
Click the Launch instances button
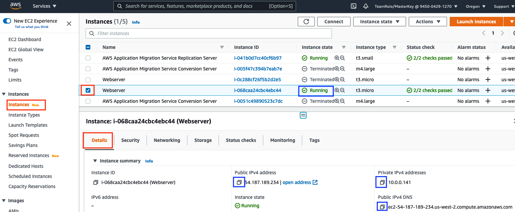pos(476,22)
